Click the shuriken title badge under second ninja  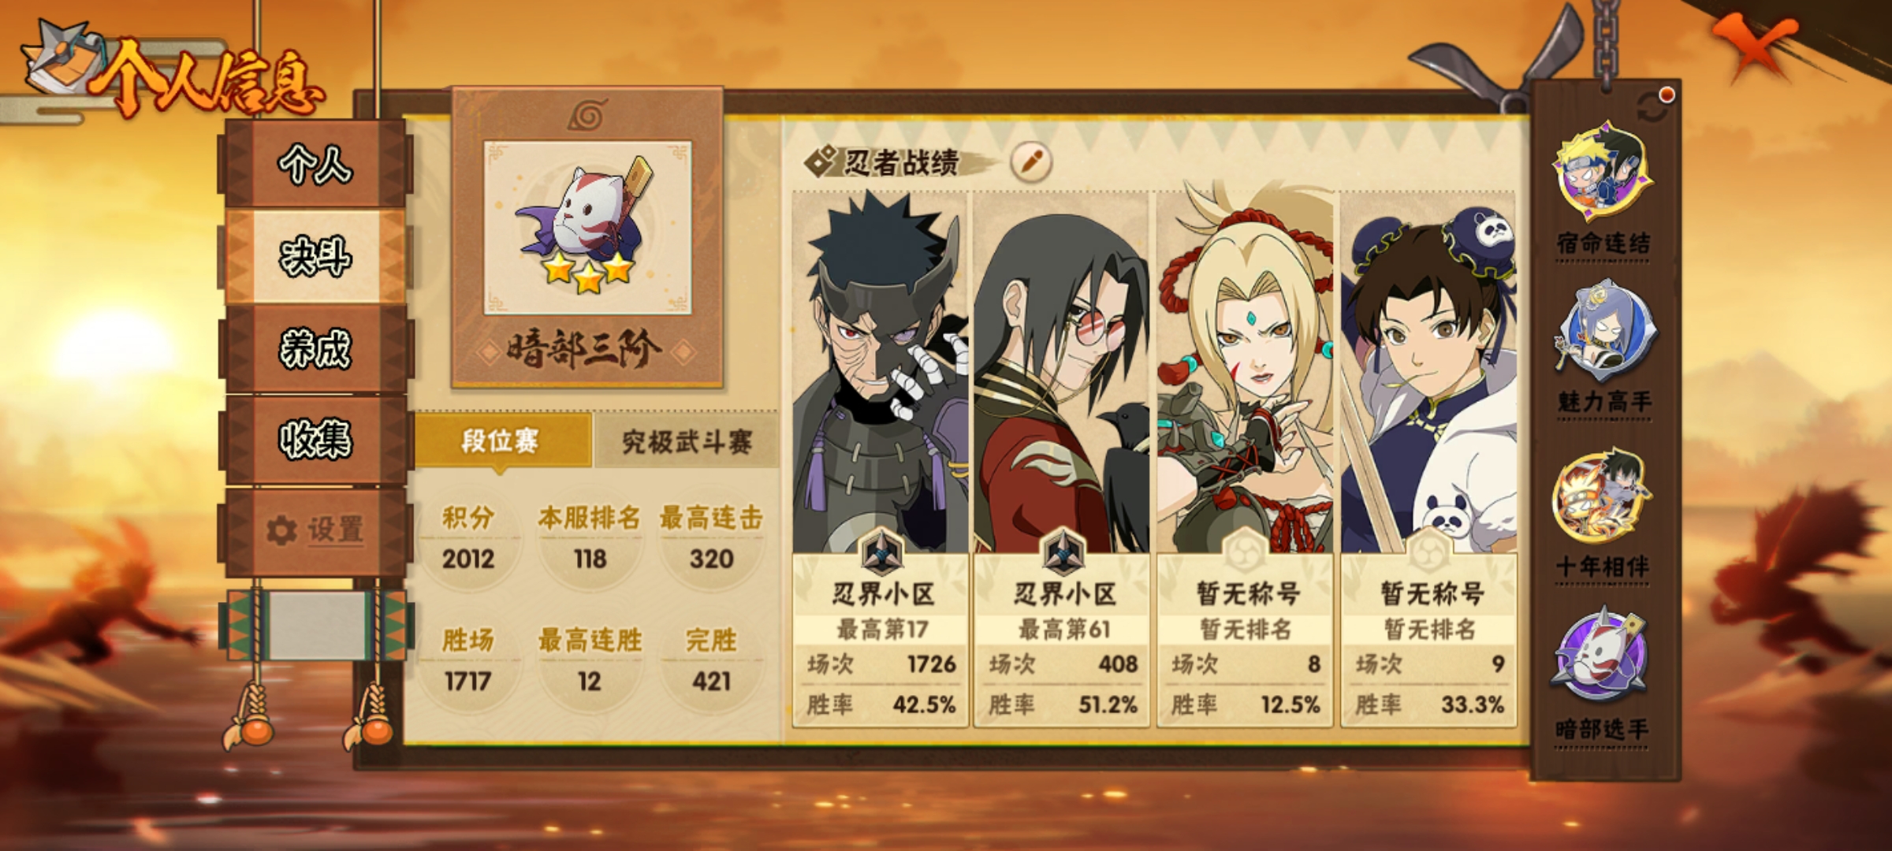[1062, 552]
